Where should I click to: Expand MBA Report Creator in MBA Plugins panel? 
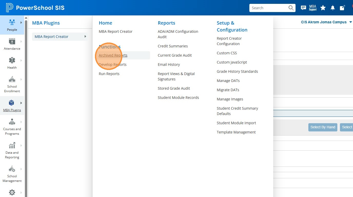click(x=60, y=37)
